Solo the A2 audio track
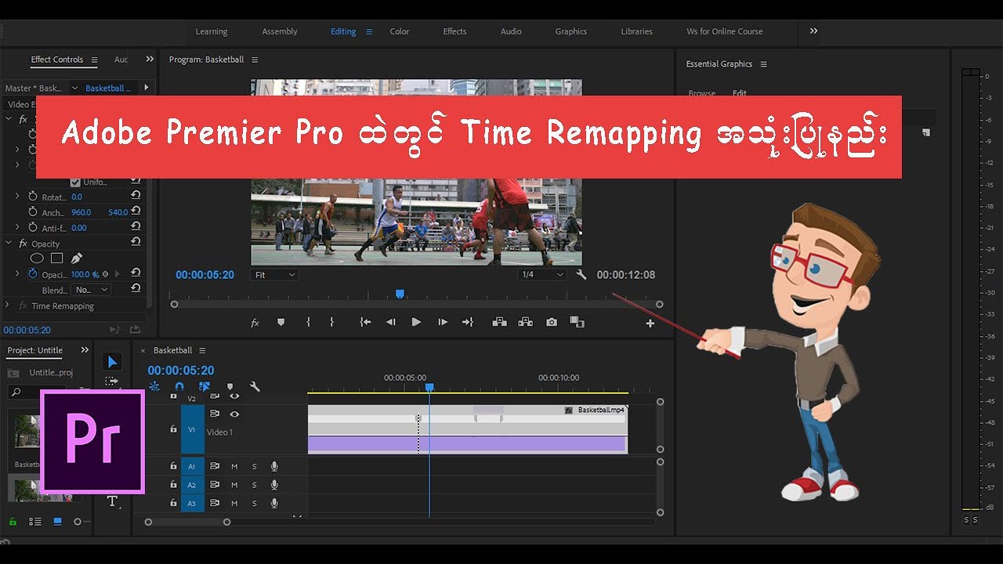The width and height of the screenshot is (1003, 564). pos(254,485)
